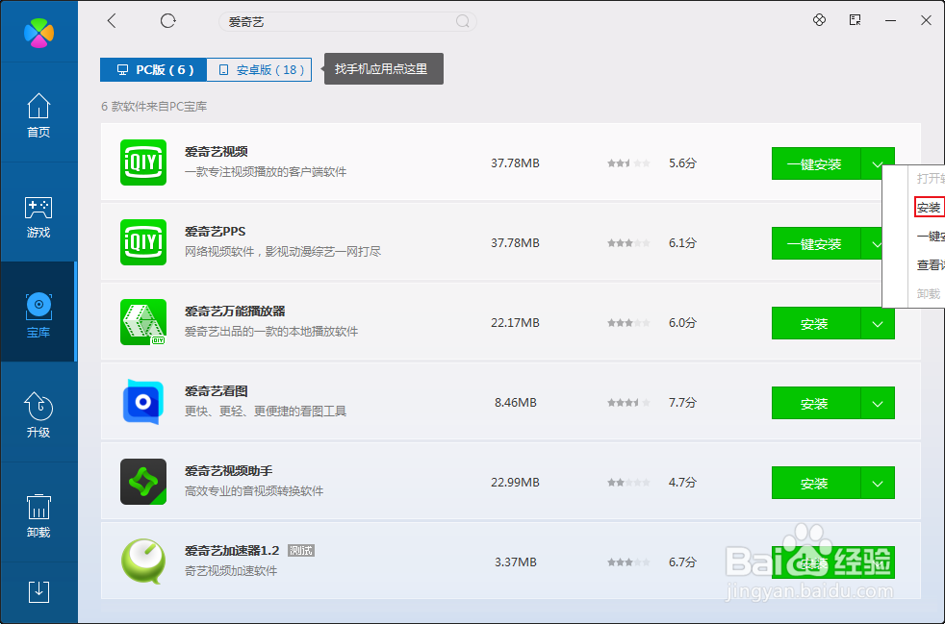
Task: Choose the 一键安装 entry in dropdown menu
Action: [x=931, y=237]
